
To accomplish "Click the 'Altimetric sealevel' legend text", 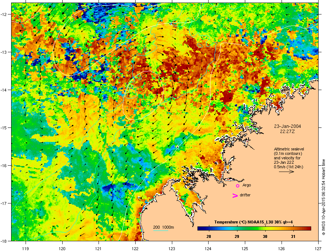I will tap(289, 149).
